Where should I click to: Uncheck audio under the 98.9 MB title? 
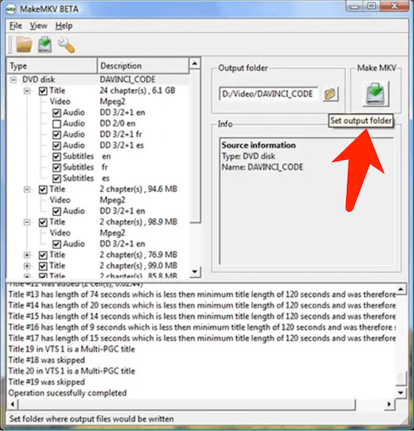pos(56,244)
